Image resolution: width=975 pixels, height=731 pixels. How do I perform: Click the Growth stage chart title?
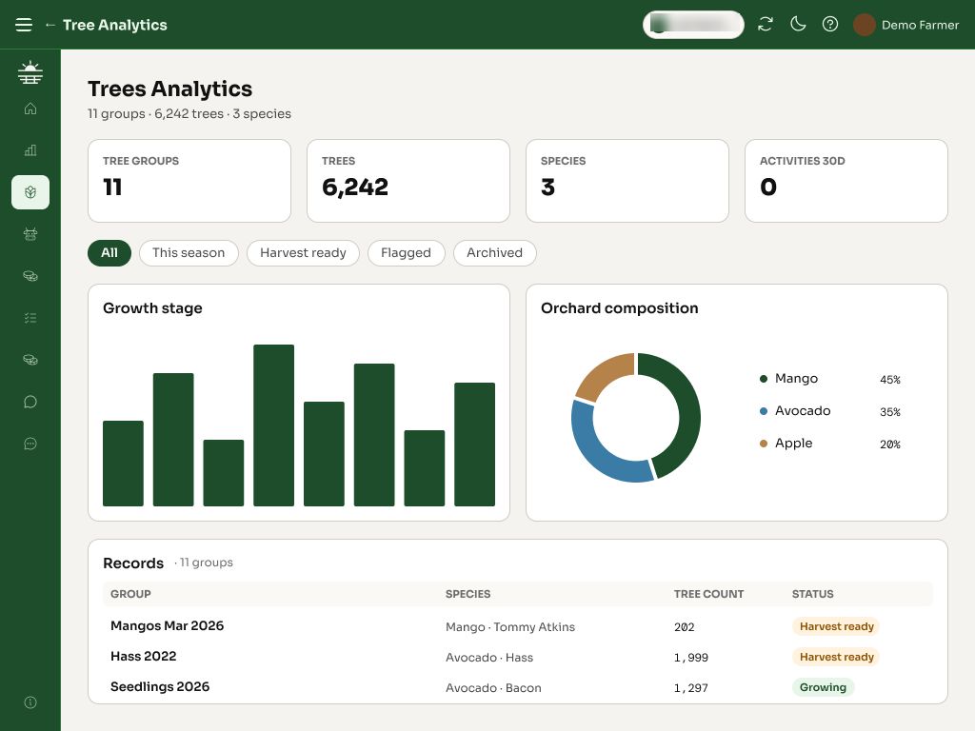click(x=152, y=308)
